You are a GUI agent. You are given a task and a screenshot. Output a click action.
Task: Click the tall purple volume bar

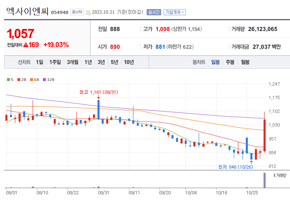click(264, 180)
